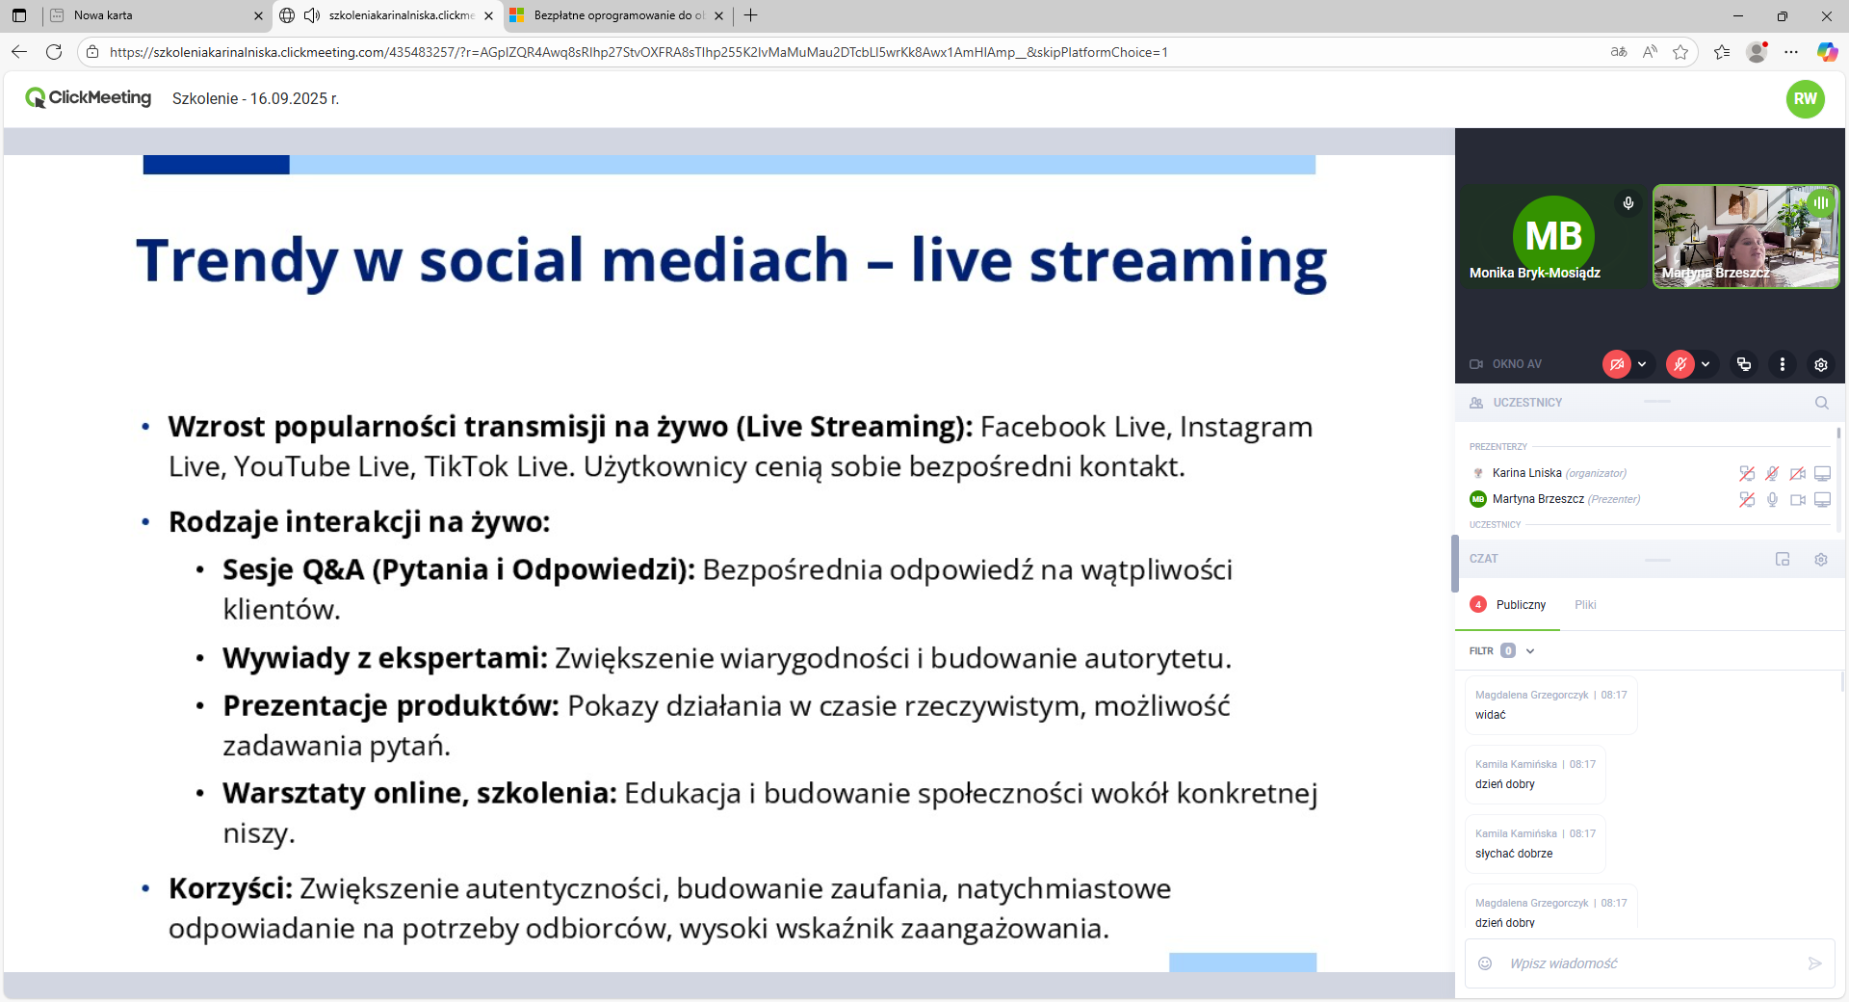Open chat settings gear icon
The image size is (1849, 1002).
point(1821,559)
